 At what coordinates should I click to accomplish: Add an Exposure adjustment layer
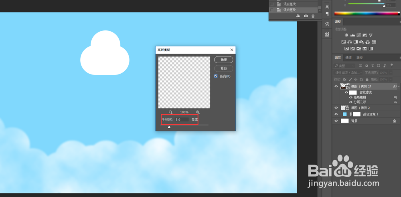[x=365, y=35]
